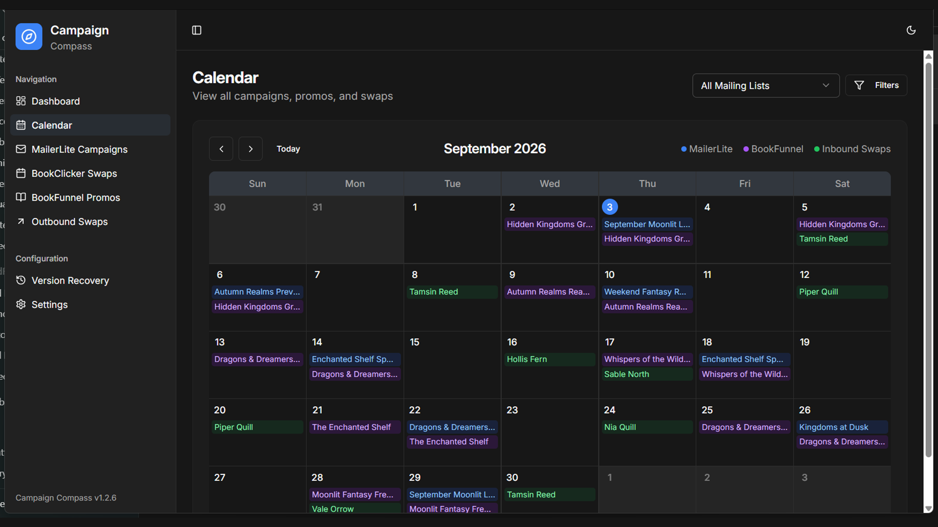Open Hollis Fern swap on Sept 16
The height and width of the screenshot is (527, 938).
click(x=550, y=359)
